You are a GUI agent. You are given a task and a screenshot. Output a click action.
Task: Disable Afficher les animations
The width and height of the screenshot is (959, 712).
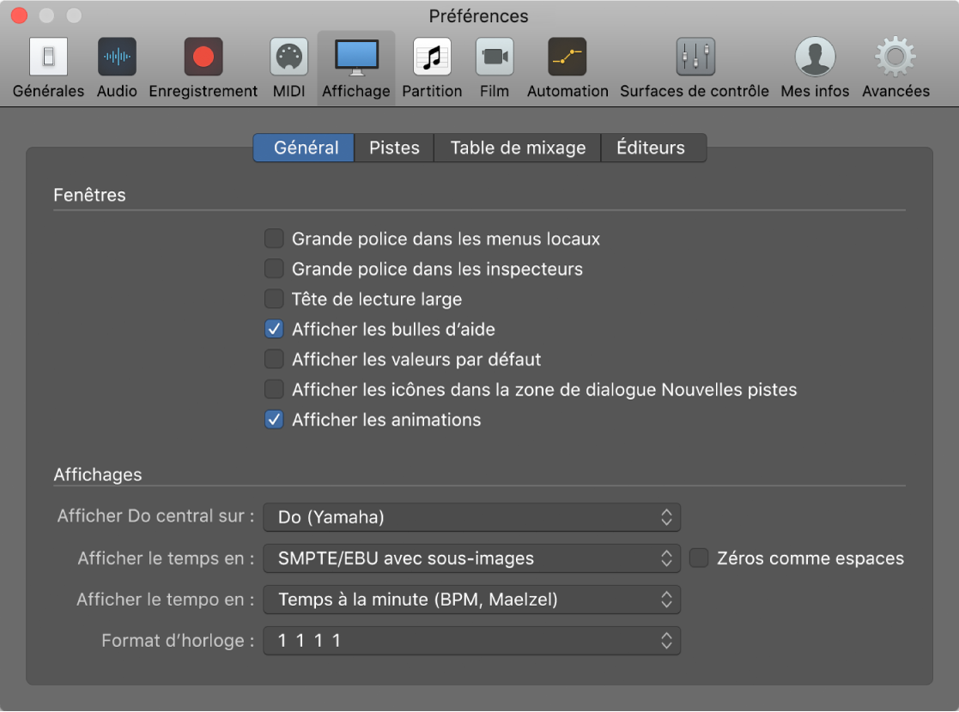point(274,419)
